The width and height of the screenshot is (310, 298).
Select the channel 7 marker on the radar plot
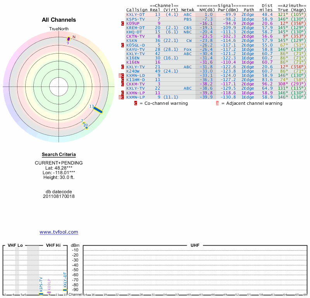83,122
